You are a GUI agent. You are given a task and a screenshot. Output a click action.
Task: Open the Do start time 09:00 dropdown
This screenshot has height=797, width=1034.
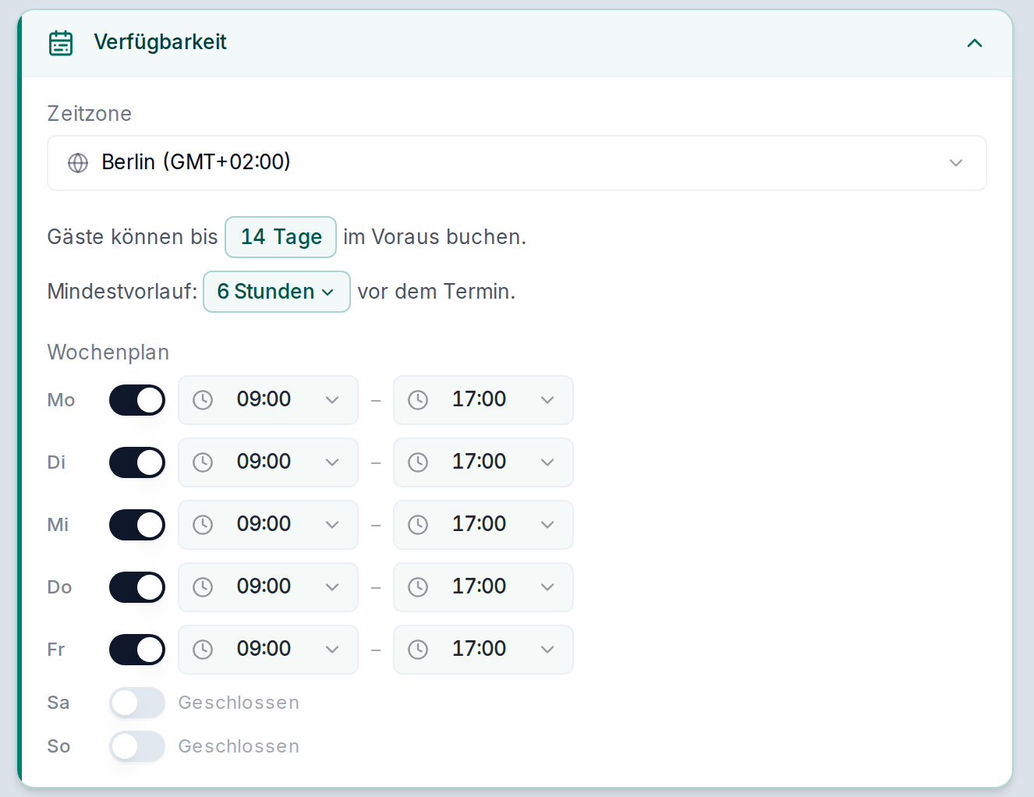click(x=268, y=587)
